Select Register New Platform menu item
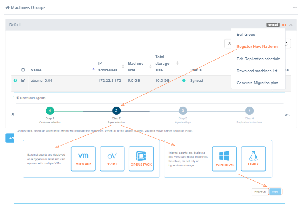This screenshot has height=215, width=301. [257, 47]
